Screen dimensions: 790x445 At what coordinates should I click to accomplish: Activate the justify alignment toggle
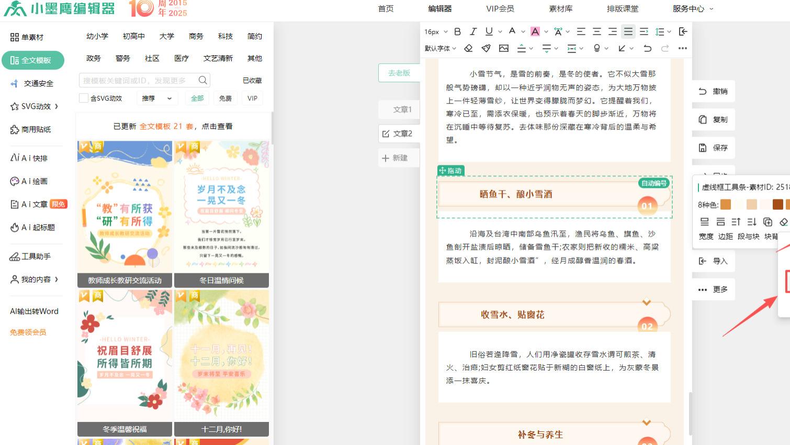[628, 31]
